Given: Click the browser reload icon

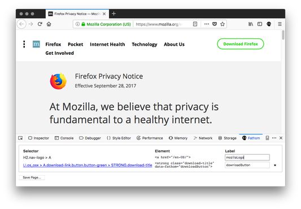Looking at the screenshot, I should pos(40,24).
